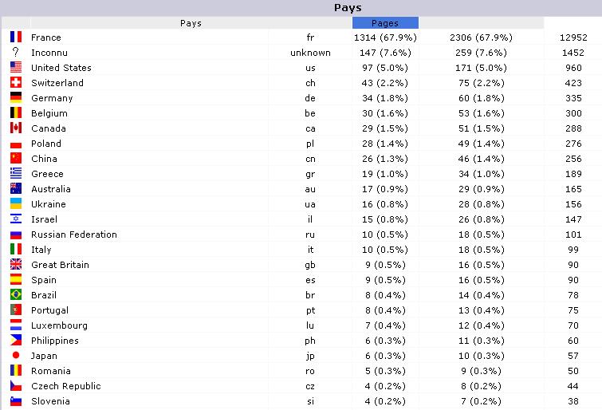This screenshot has width=602, height=410.
Task: Click the question mark icon for Inconnu
Action: point(15,52)
